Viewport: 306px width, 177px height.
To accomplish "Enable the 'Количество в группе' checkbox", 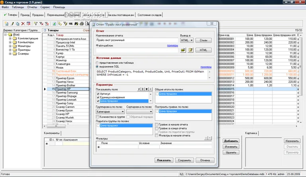I will 98,117.
